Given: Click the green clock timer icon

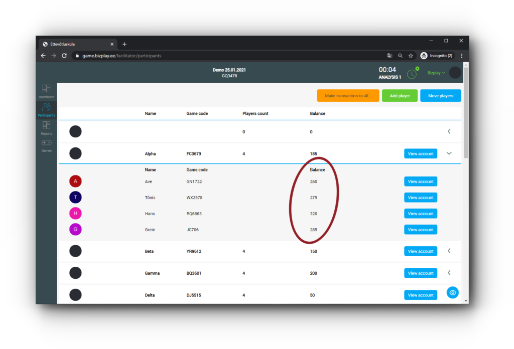Looking at the screenshot, I should coord(412,74).
